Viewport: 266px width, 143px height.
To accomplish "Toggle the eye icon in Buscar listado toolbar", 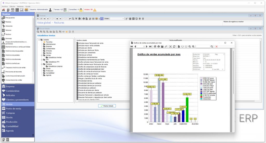I will coord(63,32).
